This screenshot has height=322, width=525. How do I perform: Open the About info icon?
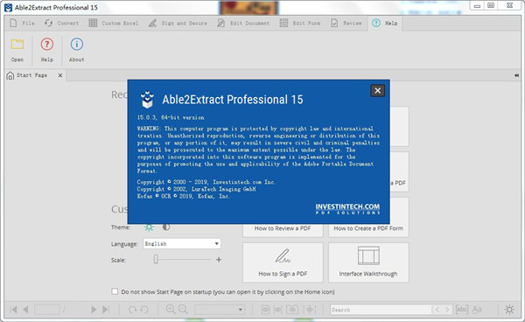click(x=77, y=45)
